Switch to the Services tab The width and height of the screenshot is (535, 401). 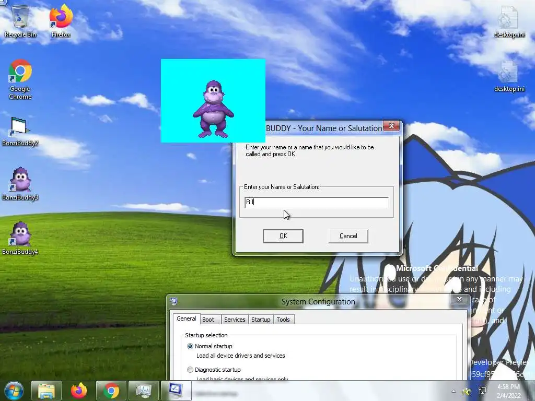[x=235, y=320]
